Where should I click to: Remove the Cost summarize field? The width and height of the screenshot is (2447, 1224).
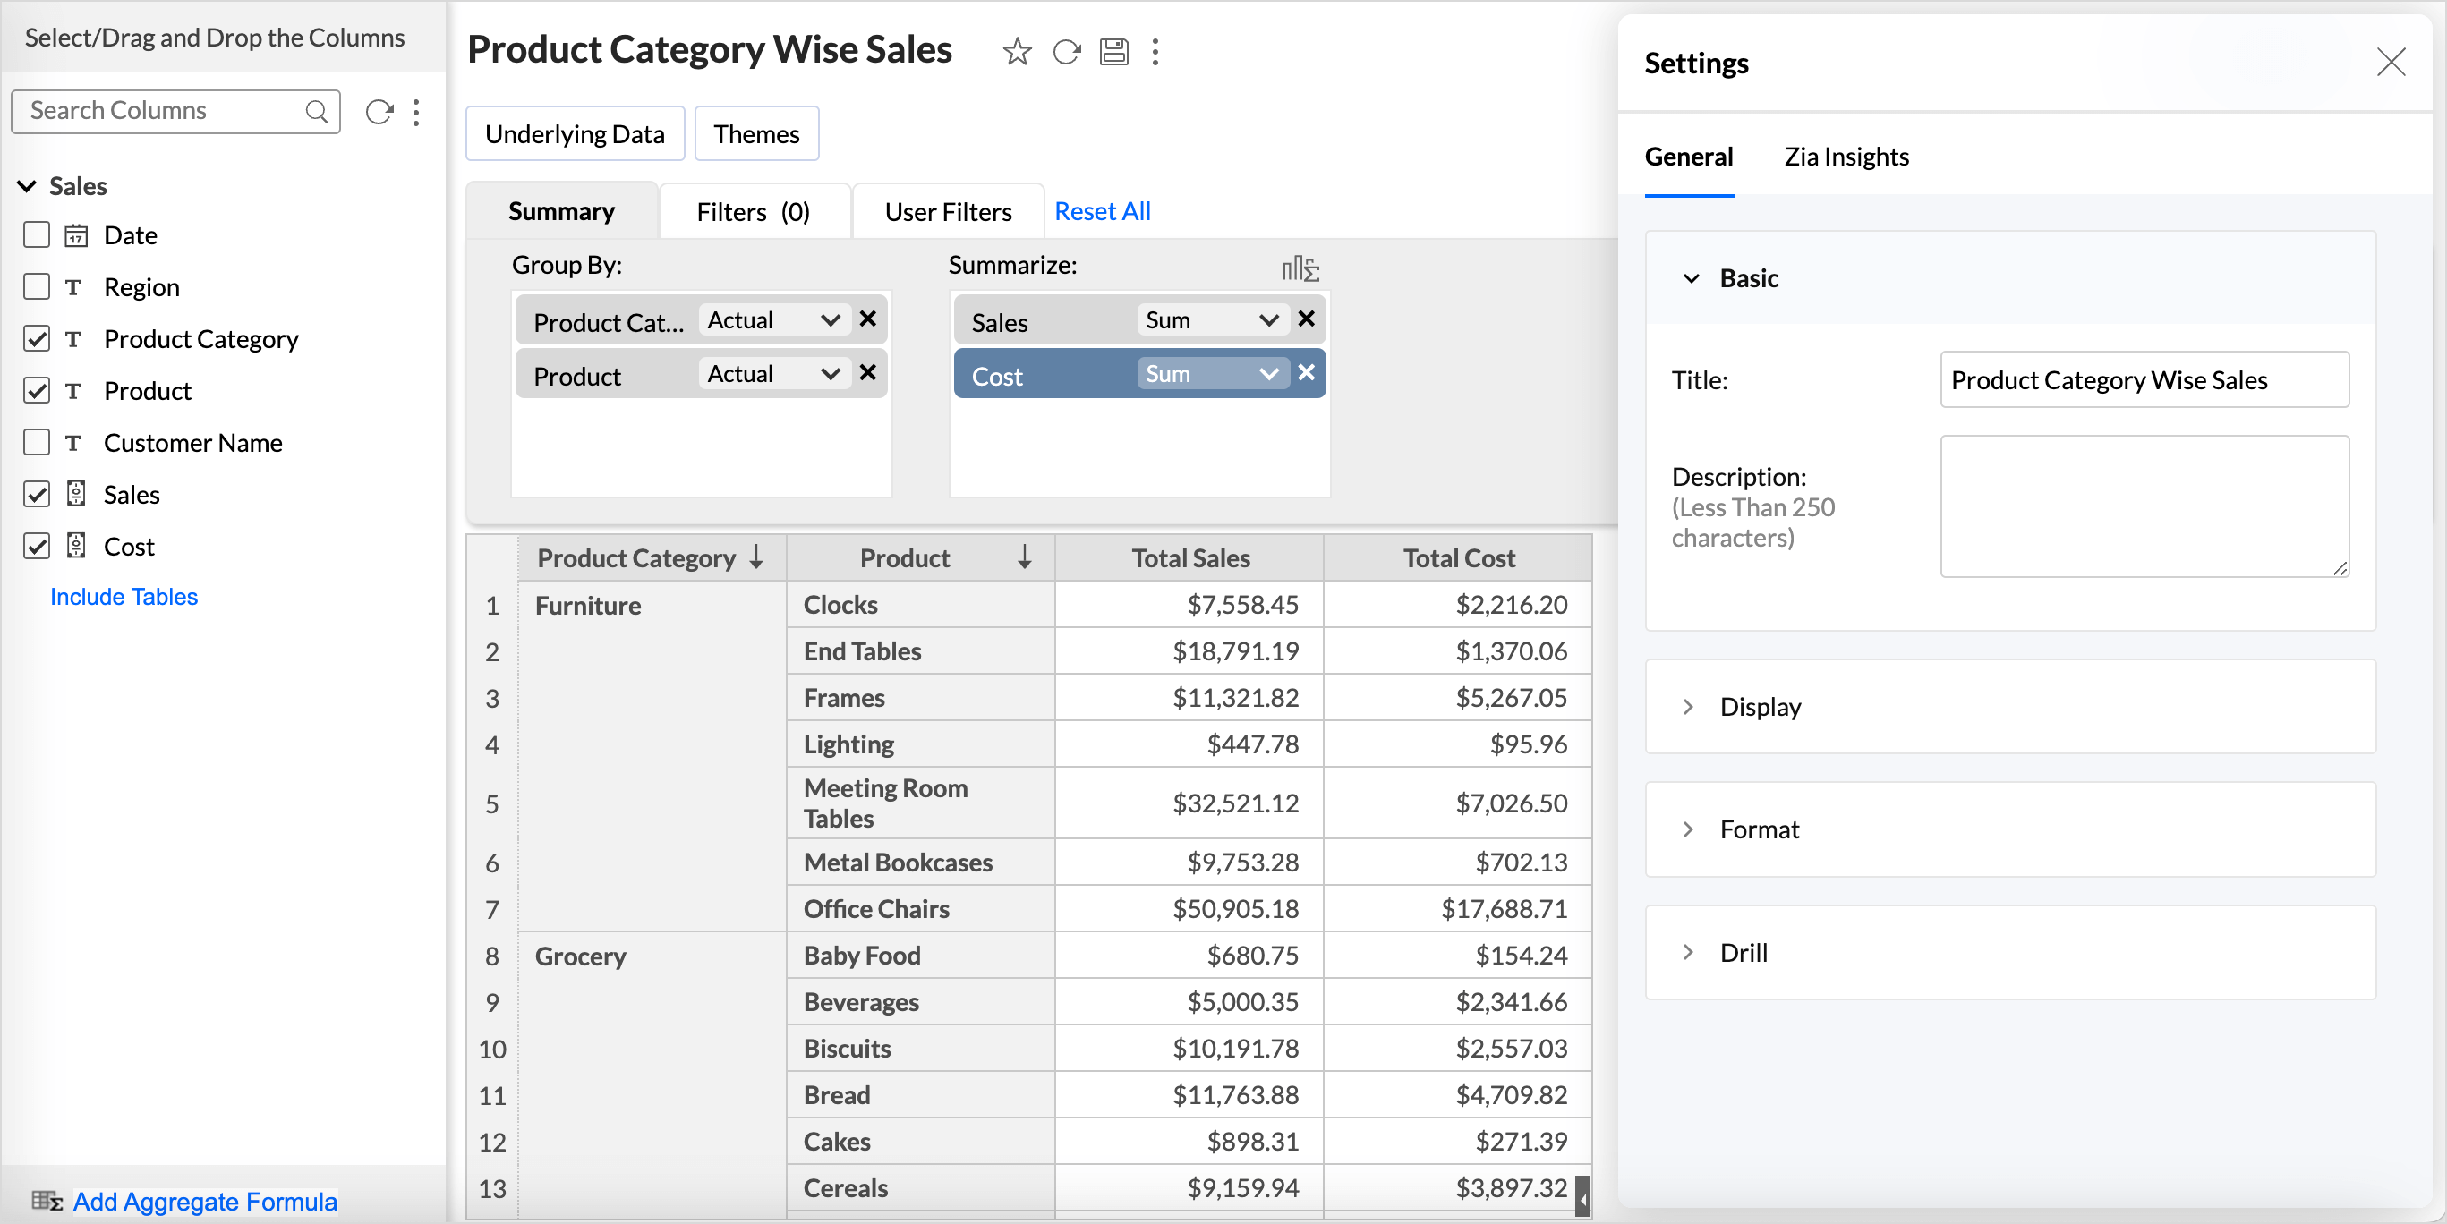tap(1306, 373)
